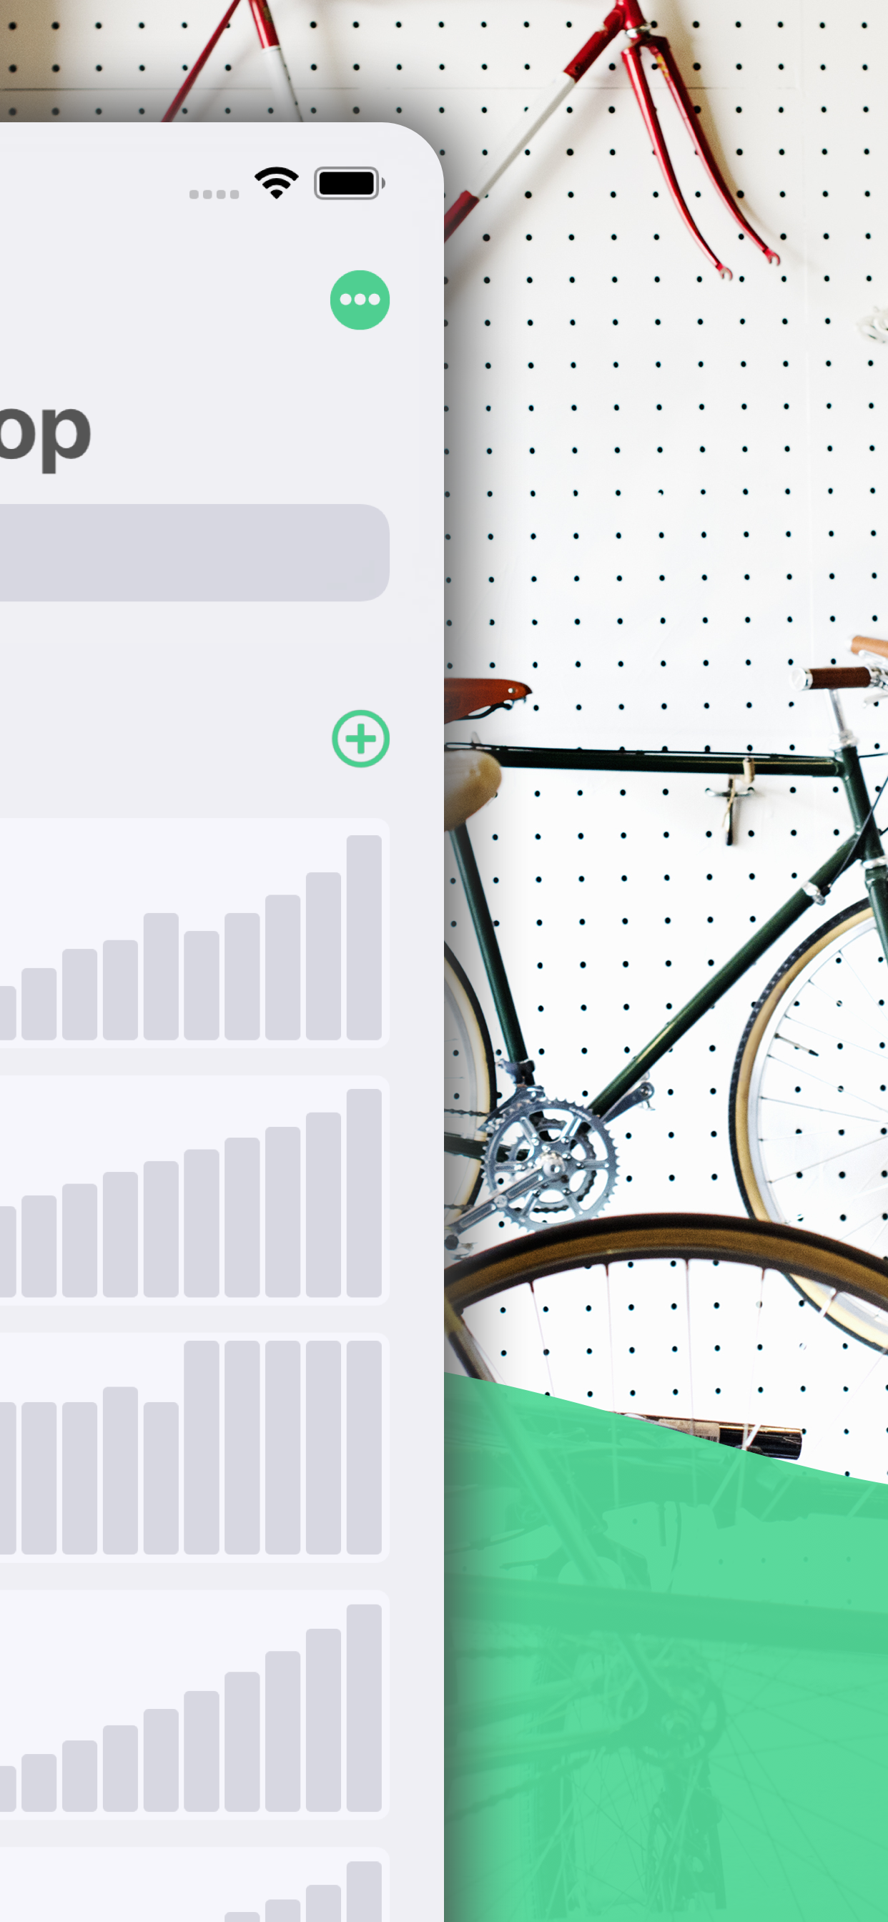Focus the grey rounded search bar
888x1922 pixels.
[x=194, y=553]
